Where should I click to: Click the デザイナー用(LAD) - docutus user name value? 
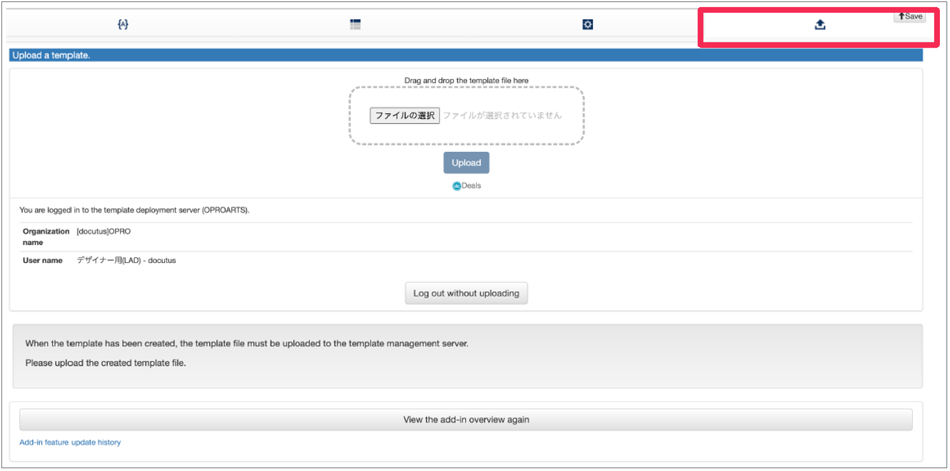[126, 261]
